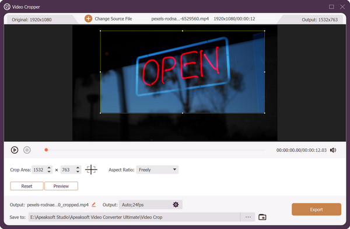Screen dimensions: 350x229
Task: Click left-middle crop handle
Action: click(x=100, y=72)
